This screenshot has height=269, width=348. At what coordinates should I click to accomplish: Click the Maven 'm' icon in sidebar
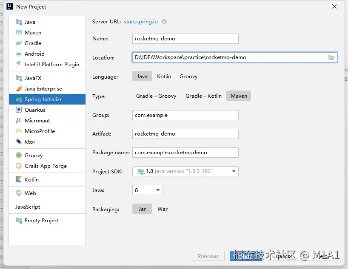[19, 33]
